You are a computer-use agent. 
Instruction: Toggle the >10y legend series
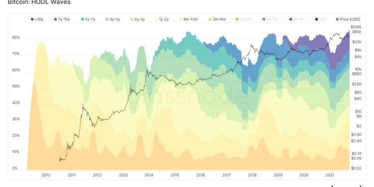click(38, 19)
